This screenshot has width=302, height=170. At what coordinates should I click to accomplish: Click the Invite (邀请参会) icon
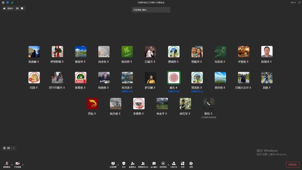pos(132,164)
